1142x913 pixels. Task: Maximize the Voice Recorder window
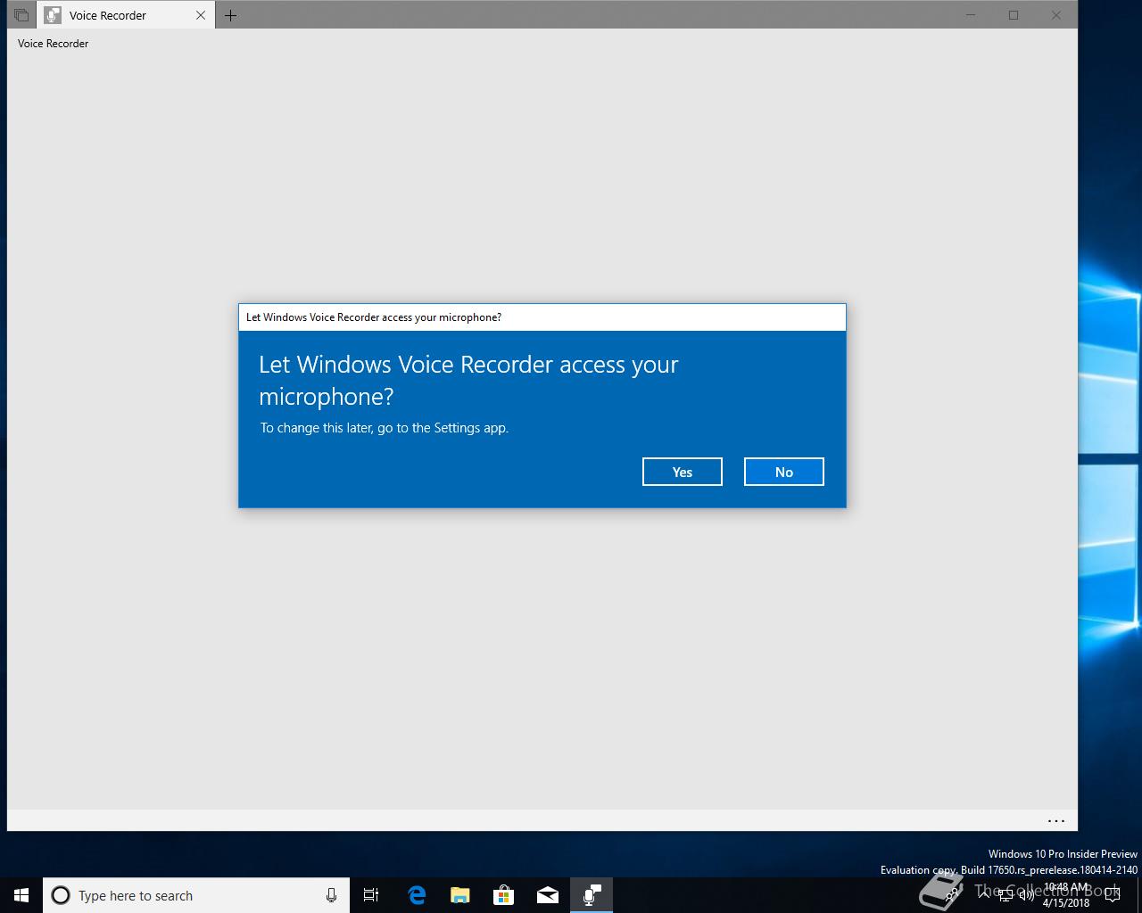[1014, 15]
